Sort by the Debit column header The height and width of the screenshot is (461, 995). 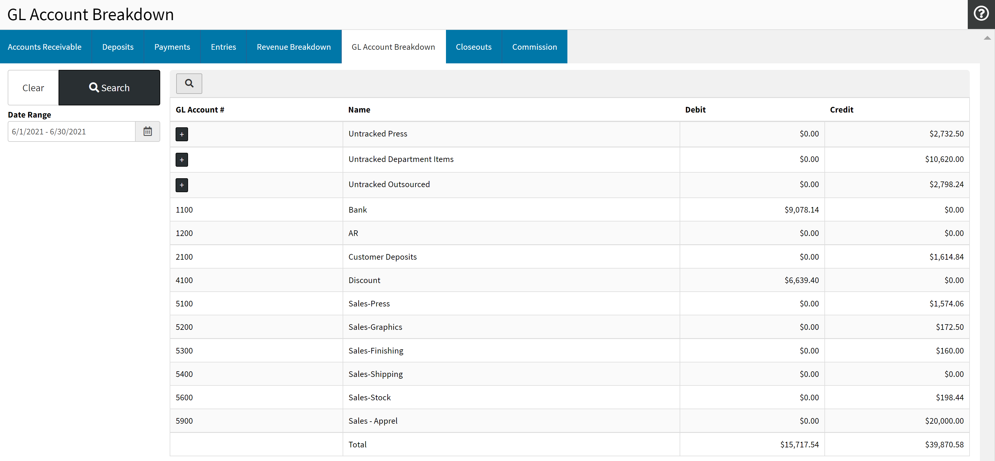[x=695, y=110]
